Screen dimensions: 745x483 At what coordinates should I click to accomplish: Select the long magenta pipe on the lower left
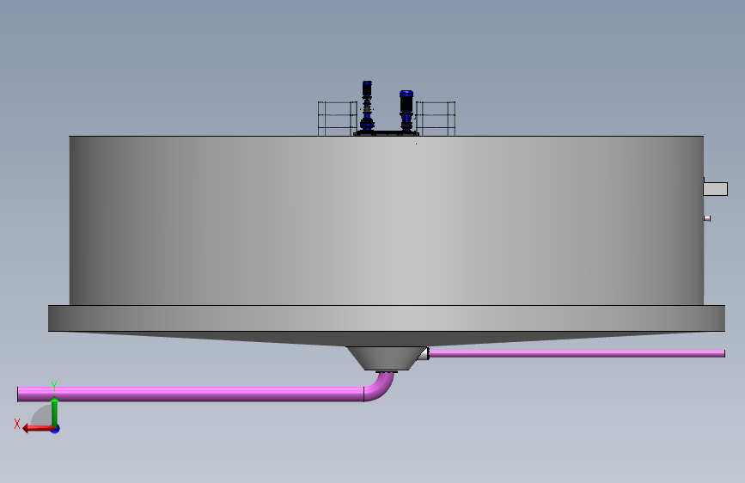point(191,394)
